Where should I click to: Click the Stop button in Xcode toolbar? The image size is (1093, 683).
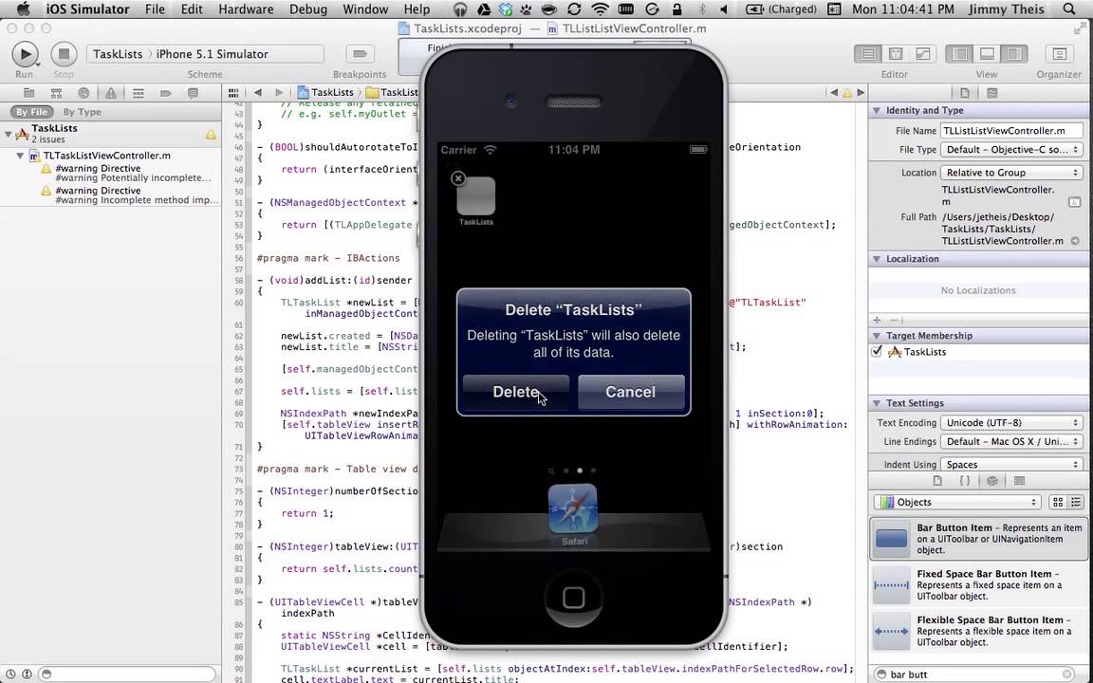pos(64,54)
